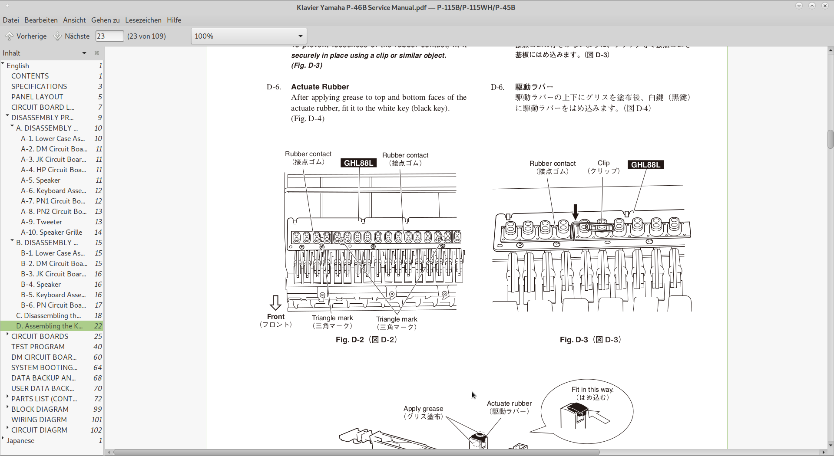Click the horizontal scrollbar thumb

coord(357,452)
